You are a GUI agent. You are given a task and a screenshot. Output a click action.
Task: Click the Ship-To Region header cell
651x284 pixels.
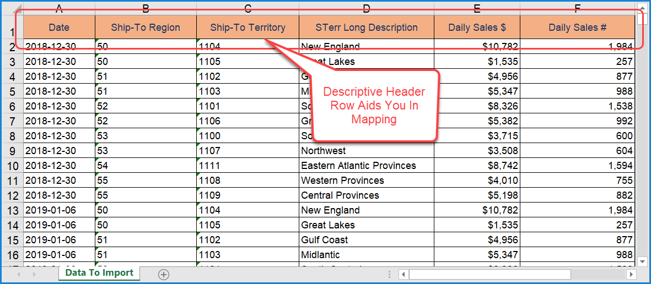click(x=146, y=27)
